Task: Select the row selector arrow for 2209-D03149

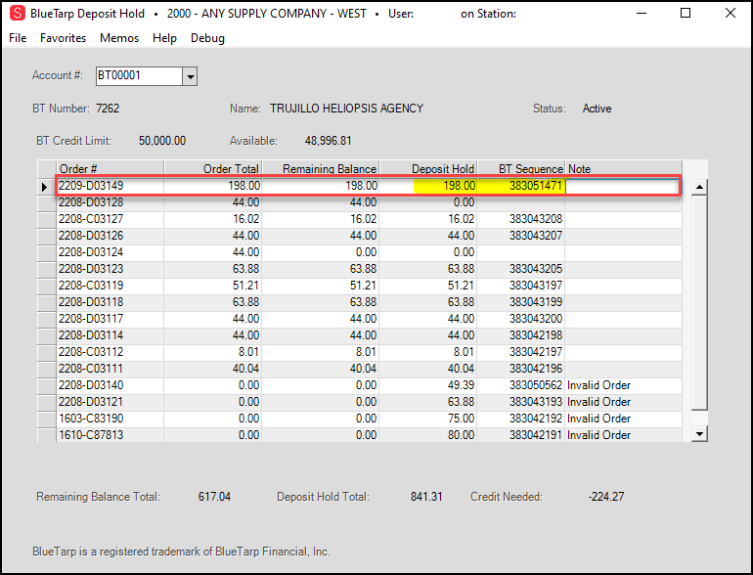Action: (46, 187)
